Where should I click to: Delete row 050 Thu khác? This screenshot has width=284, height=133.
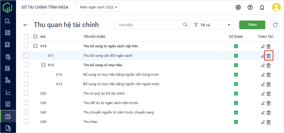[x=269, y=122]
